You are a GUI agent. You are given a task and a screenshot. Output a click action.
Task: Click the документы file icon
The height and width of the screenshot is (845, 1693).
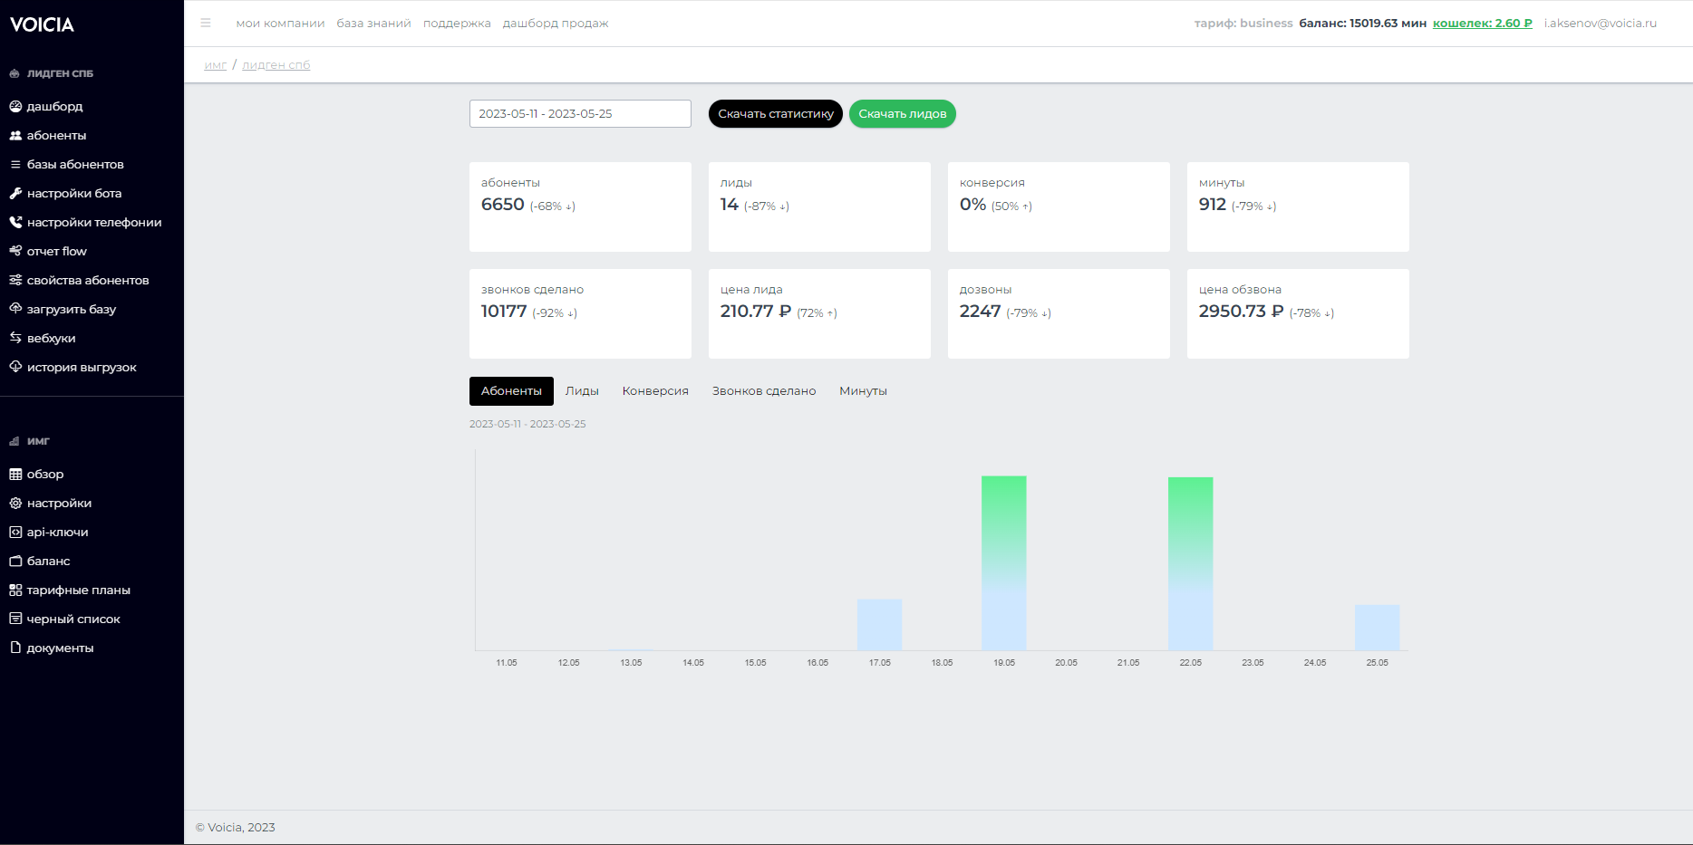coord(15,648)
